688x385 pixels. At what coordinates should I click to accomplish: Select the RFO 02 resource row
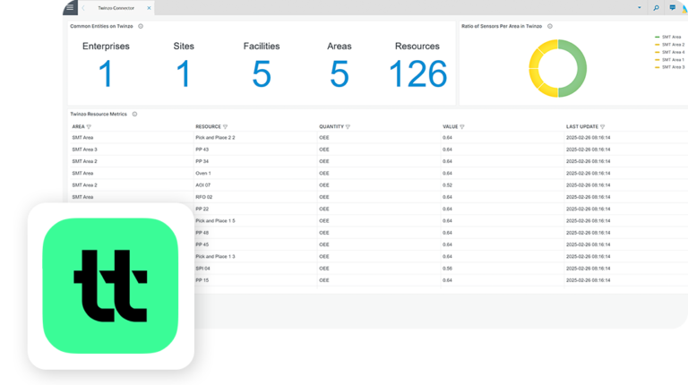[x=203, y=197]
